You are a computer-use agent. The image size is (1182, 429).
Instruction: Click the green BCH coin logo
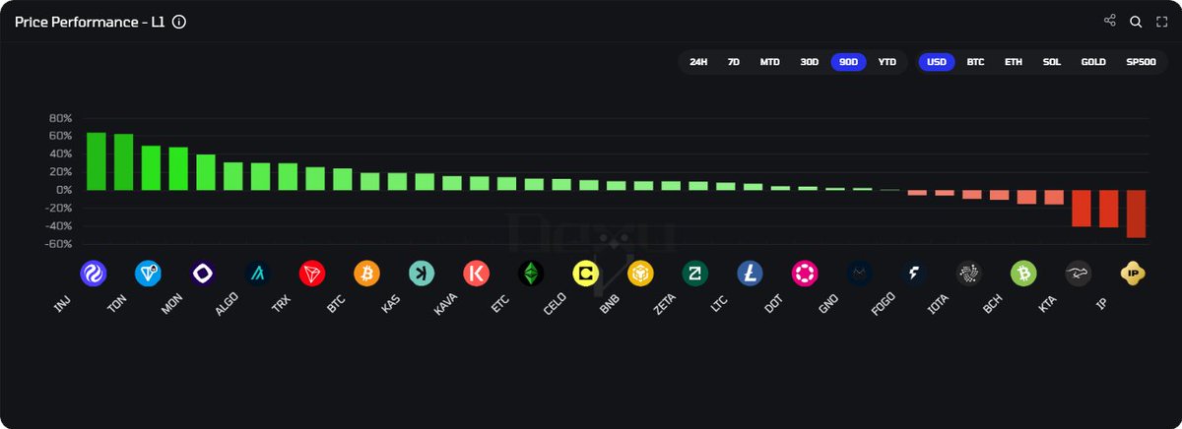(1024, 274)
